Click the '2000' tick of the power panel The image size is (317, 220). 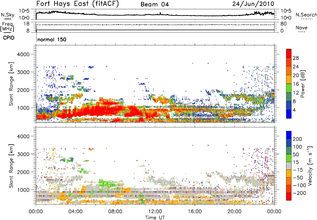[x=23, y=90]
